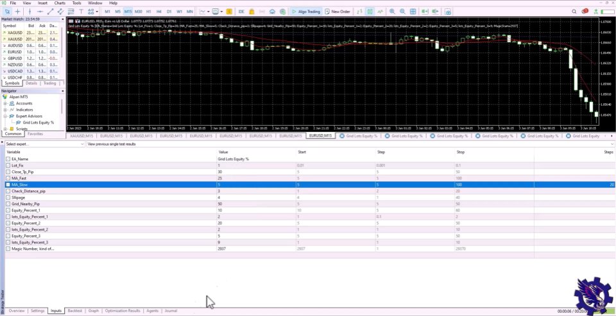Viewport: 616px width, 316px height.
Task: Open the search magnifier icon
Action: [574, 12]
